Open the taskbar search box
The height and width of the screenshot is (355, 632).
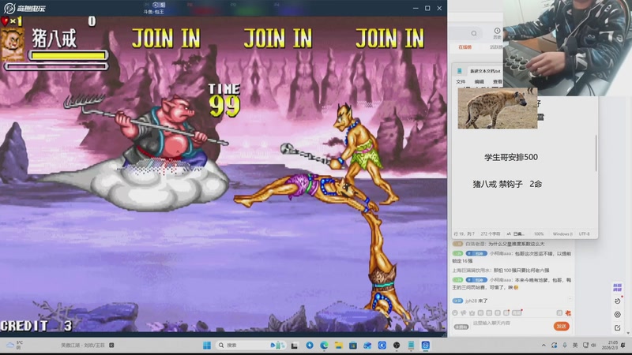coord(250,346)
